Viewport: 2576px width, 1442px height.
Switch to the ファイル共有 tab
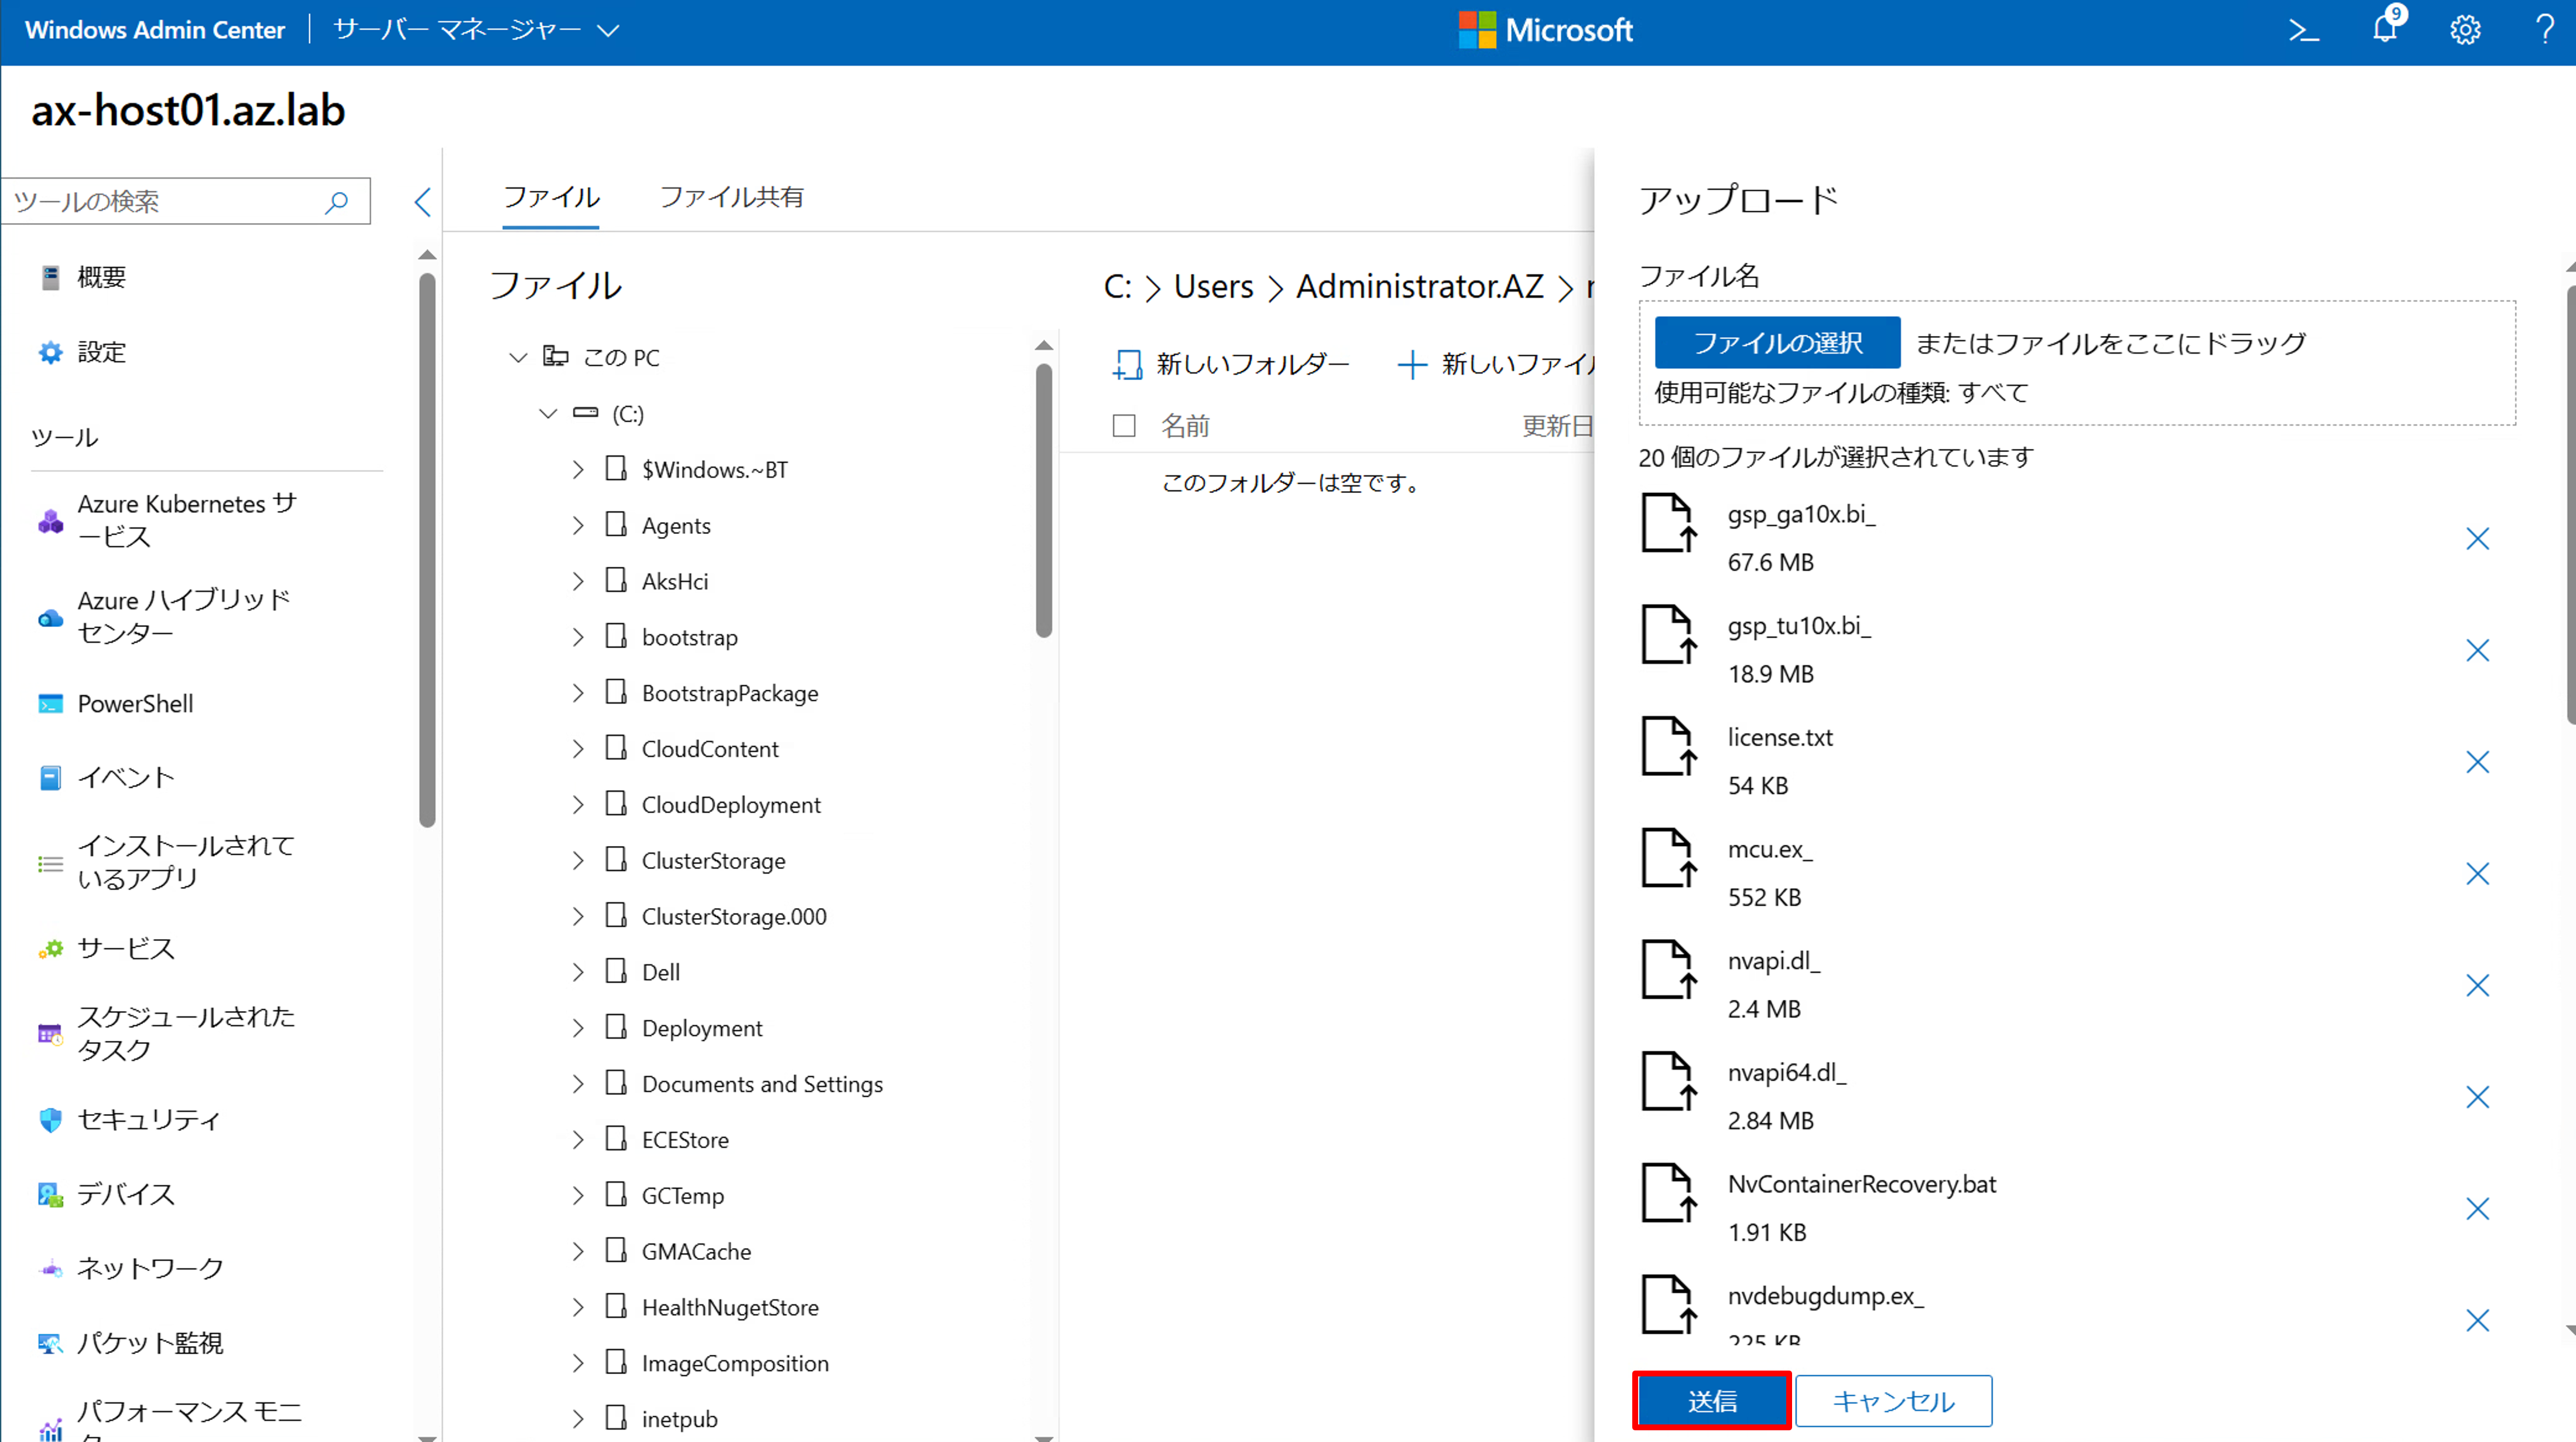click(731, 197)
